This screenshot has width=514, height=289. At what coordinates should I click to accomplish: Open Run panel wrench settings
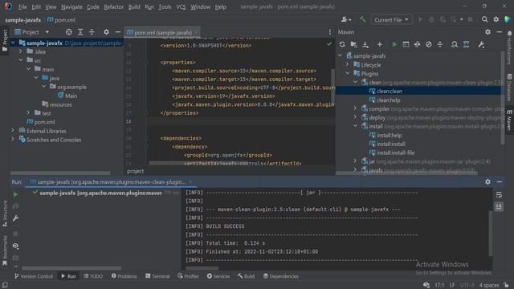[15, 218]
